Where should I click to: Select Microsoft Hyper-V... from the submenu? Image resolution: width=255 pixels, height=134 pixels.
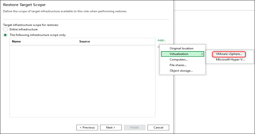230,60
